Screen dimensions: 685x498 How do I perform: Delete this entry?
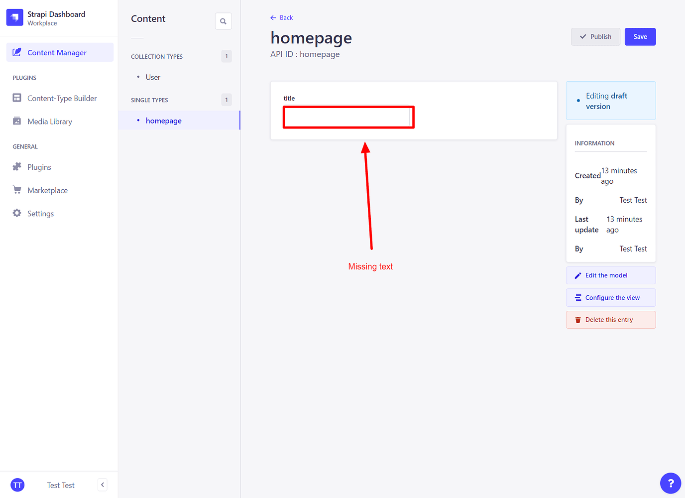[x=611, y=320]
